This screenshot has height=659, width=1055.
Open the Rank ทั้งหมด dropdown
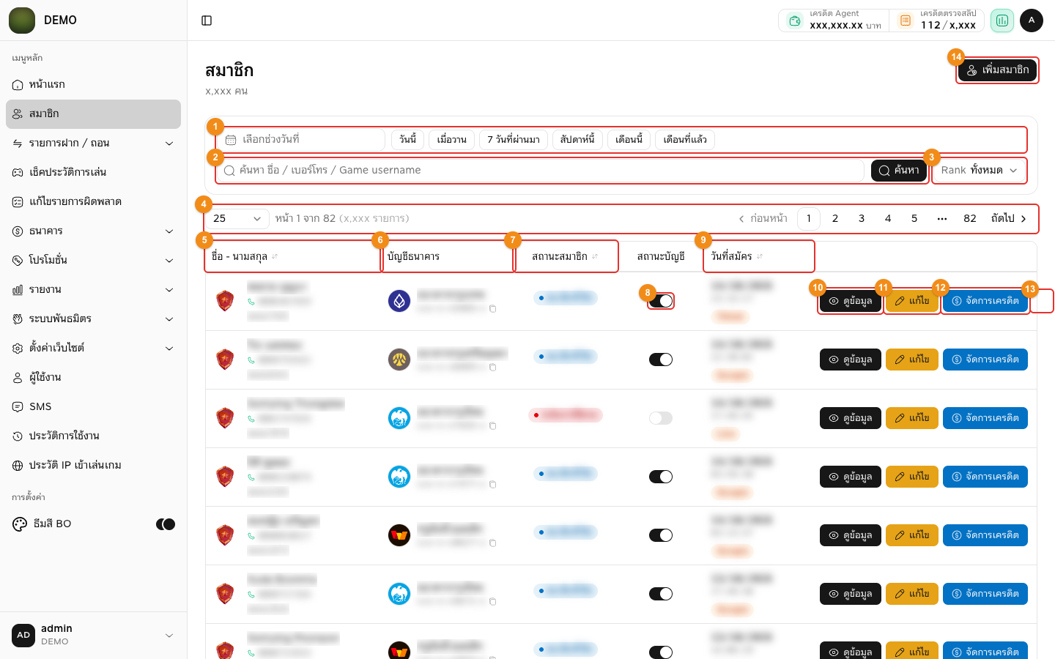[979, 170]
